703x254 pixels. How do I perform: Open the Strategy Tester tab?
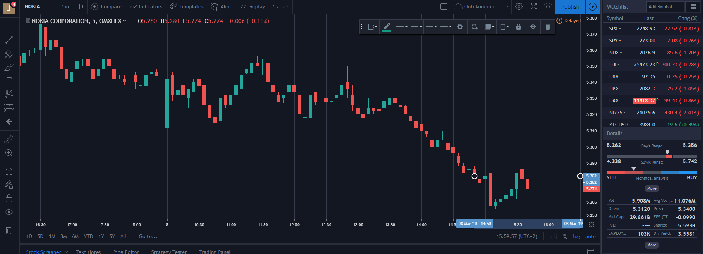pyautogui.click(x=169, y=252)
